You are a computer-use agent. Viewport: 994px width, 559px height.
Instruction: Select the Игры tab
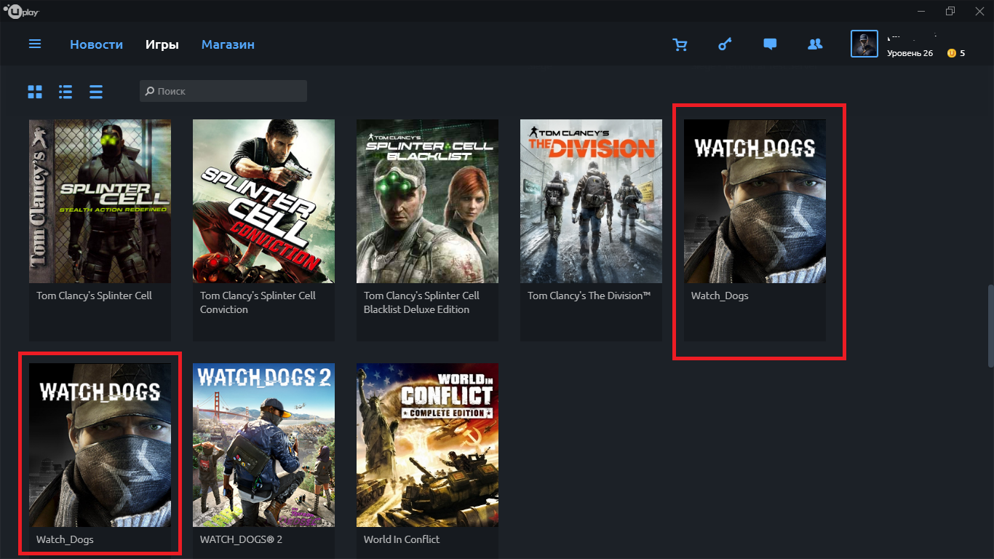point(162,44)
